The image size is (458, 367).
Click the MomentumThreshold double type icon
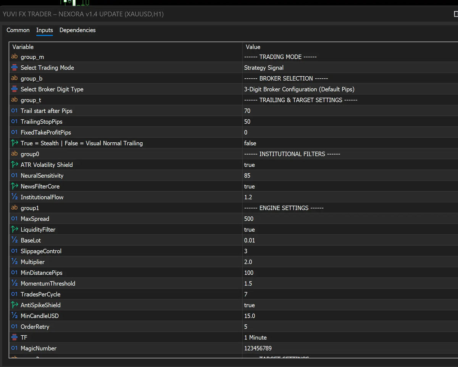(x=15, y=283)
